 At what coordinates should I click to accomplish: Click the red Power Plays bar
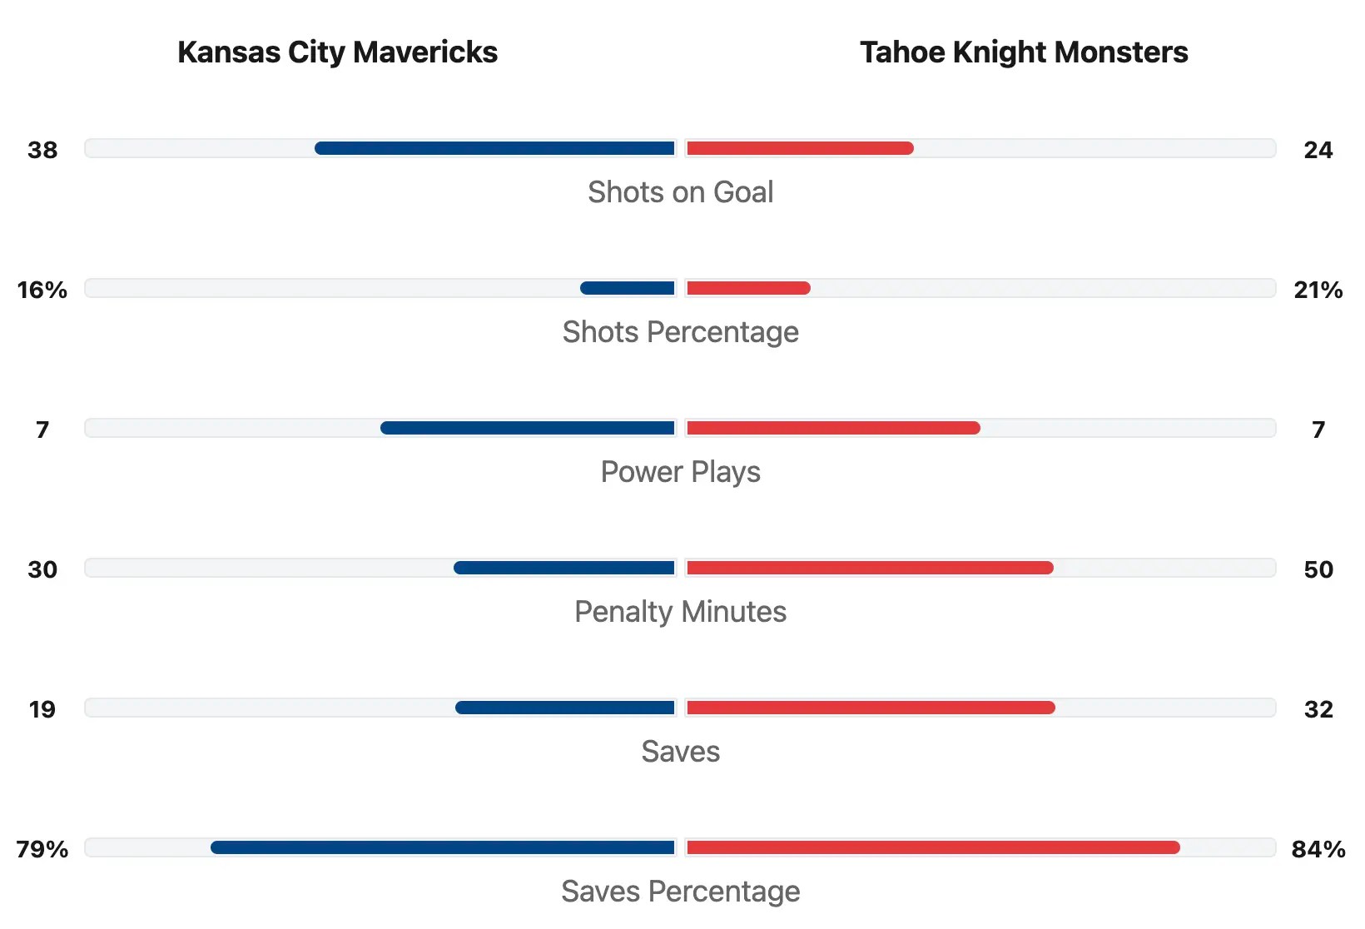[x=833, y=429]
